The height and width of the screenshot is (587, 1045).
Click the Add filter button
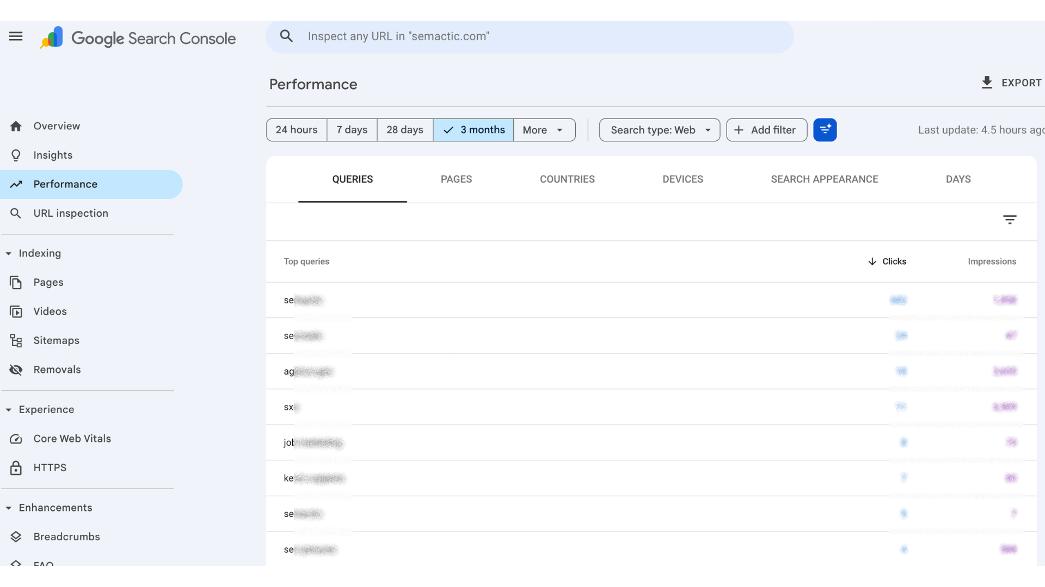click(766, 130)
